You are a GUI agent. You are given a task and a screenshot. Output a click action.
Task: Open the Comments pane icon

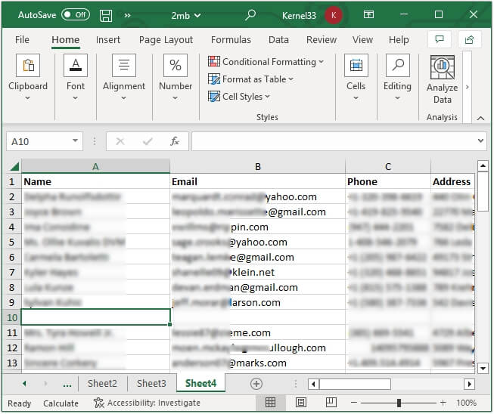click(438, 40)
